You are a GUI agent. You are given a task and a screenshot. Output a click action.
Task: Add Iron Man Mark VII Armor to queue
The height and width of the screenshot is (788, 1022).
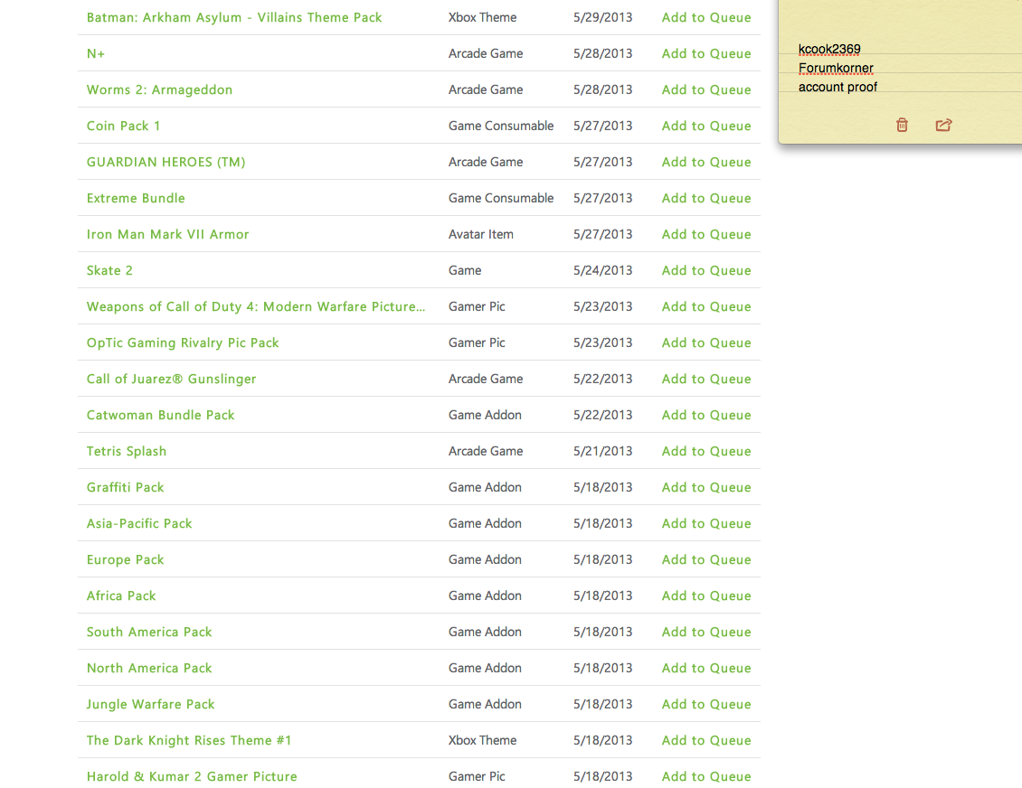click(706, 234)
